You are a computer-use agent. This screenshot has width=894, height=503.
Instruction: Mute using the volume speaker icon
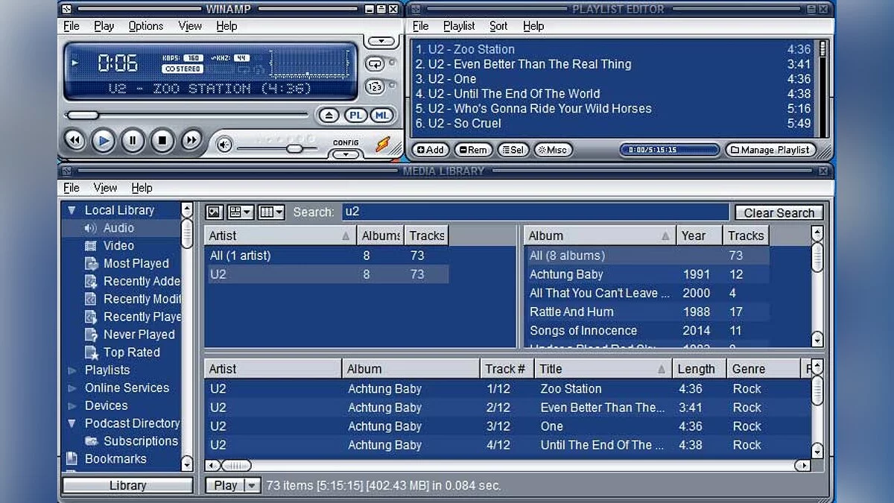[x=224, y=145]
